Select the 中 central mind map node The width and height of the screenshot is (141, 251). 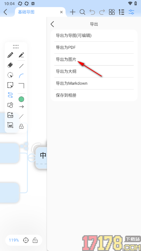(x=41, y=158)
